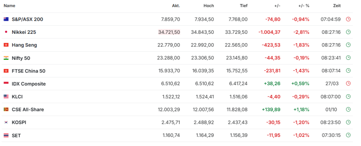Click the India flag beside Nifty 50
This screenshot has height=146, width=361.
[6, 58]
